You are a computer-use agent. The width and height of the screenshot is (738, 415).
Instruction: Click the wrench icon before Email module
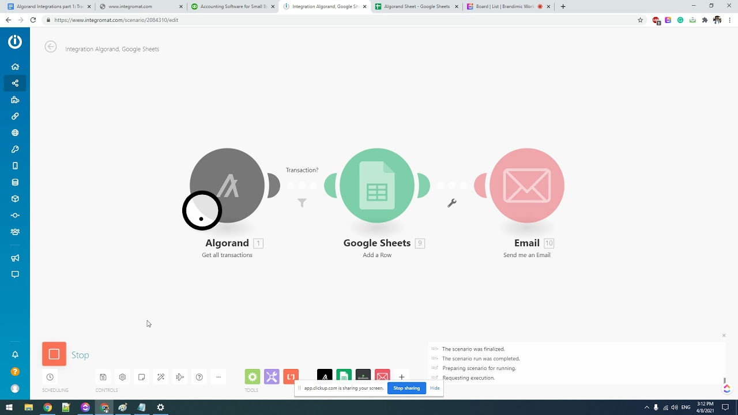point(452,203)
